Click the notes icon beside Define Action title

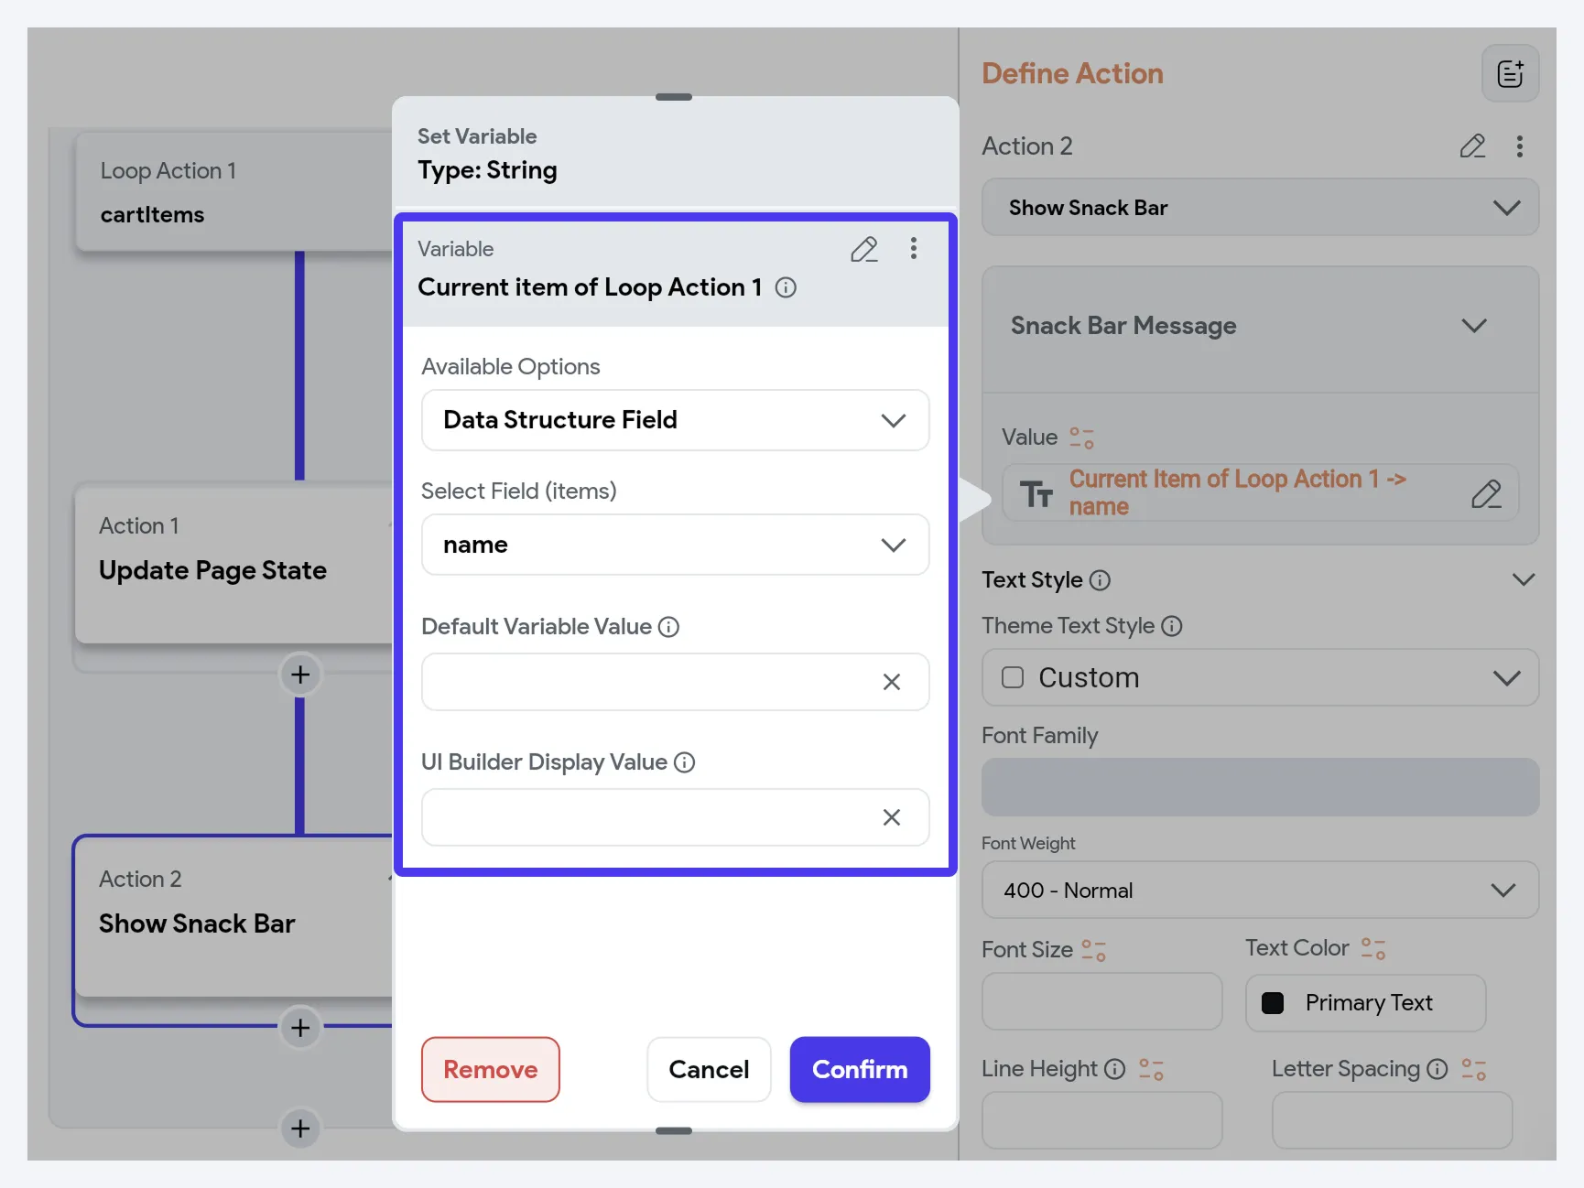tap(1510, 73)
